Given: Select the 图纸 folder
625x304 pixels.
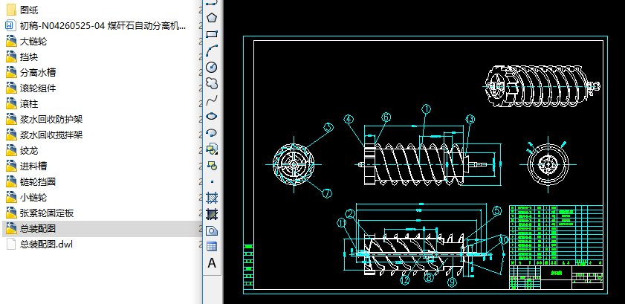Looking at the screenshot, I should pyautogui.click(x=22, y=10).
